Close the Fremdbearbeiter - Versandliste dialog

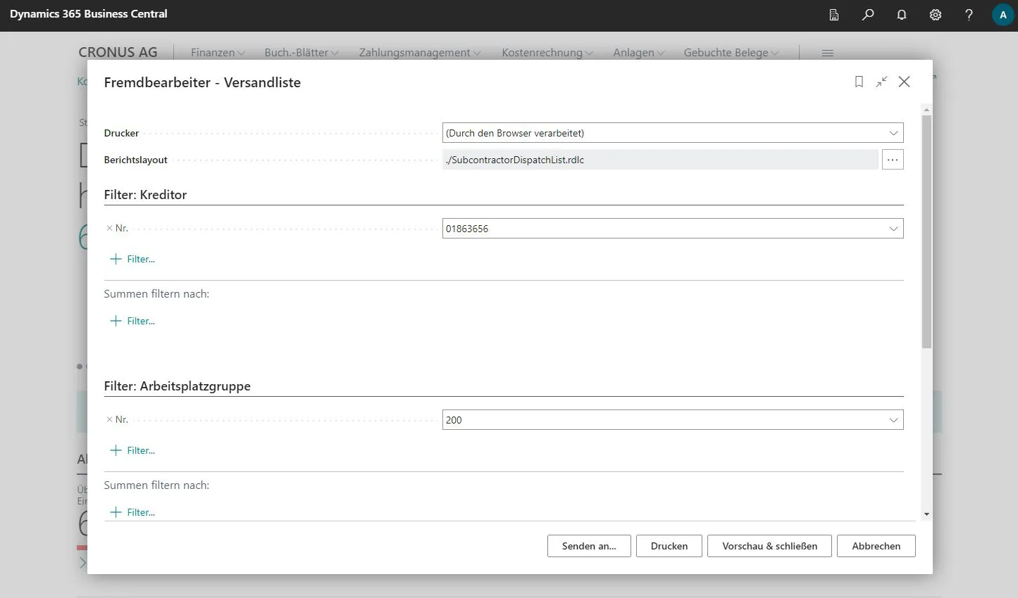click(905, 82)
